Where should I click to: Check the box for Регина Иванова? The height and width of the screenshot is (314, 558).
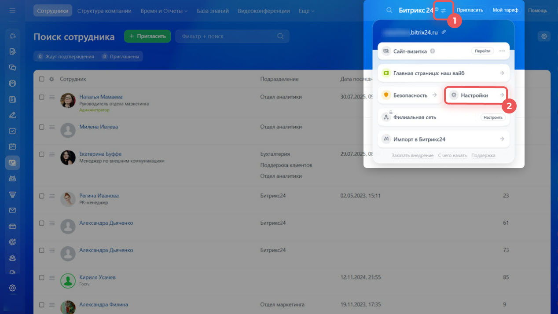[42, 196]
